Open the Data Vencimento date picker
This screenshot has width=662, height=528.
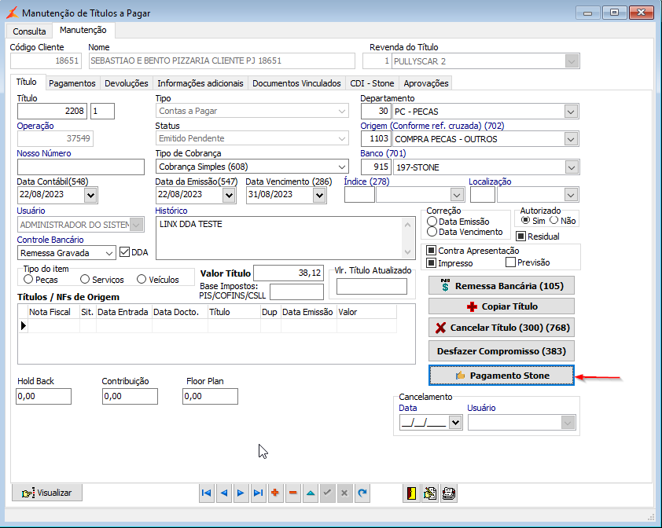pos(318,195)
